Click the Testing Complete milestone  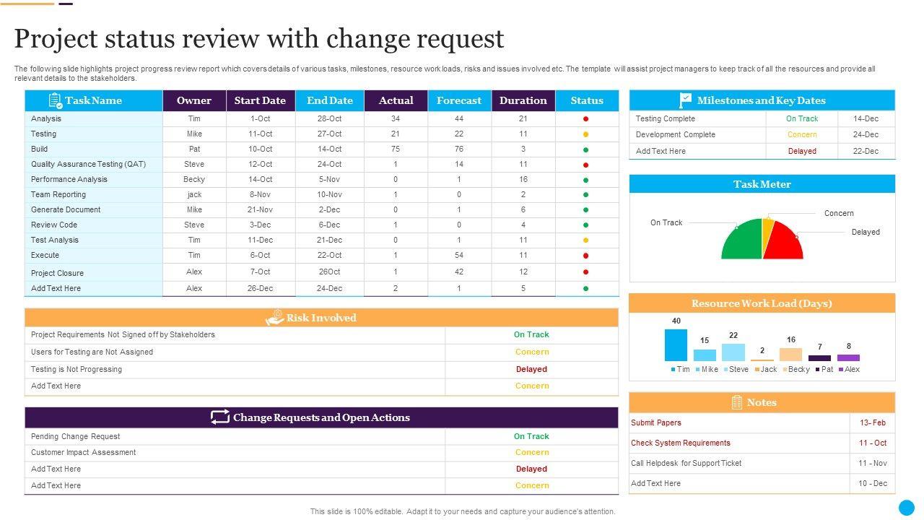coord(666,118)
